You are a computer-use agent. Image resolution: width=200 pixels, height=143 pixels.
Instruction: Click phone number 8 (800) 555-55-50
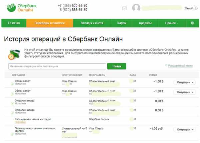tap(73, 10)
